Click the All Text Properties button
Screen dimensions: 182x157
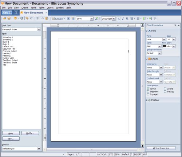point(161,148)
